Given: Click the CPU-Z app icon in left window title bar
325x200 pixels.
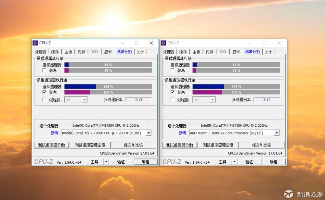Looking at the screenshot, I should [x=35, y=43].
